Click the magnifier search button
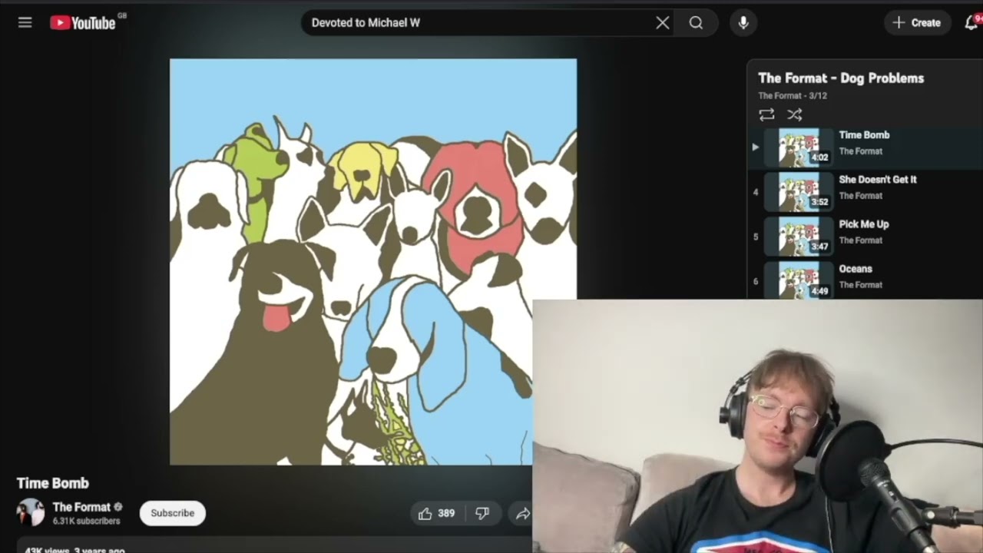Image resolution: width=983 pixels, height=553 pixels. pos(696,23)
